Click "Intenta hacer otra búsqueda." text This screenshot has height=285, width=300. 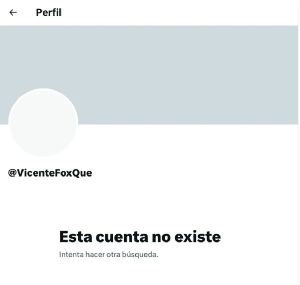click(109, 255)
